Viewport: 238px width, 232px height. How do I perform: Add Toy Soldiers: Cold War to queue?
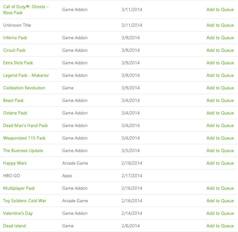[220, 201]
